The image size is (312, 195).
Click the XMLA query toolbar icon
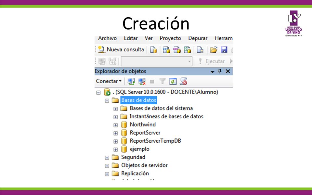click(187, 49)
